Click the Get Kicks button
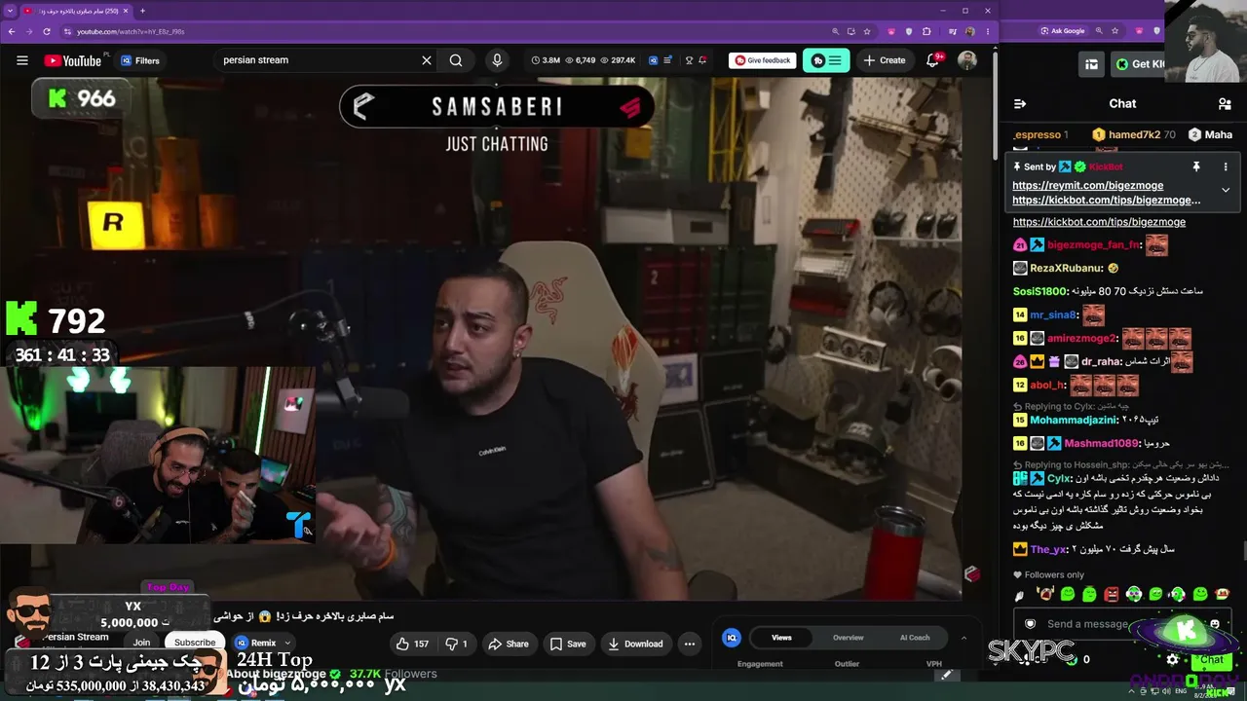This screenshot has width=1247, height=701. pyautogui.click(x=1140, y=64)
